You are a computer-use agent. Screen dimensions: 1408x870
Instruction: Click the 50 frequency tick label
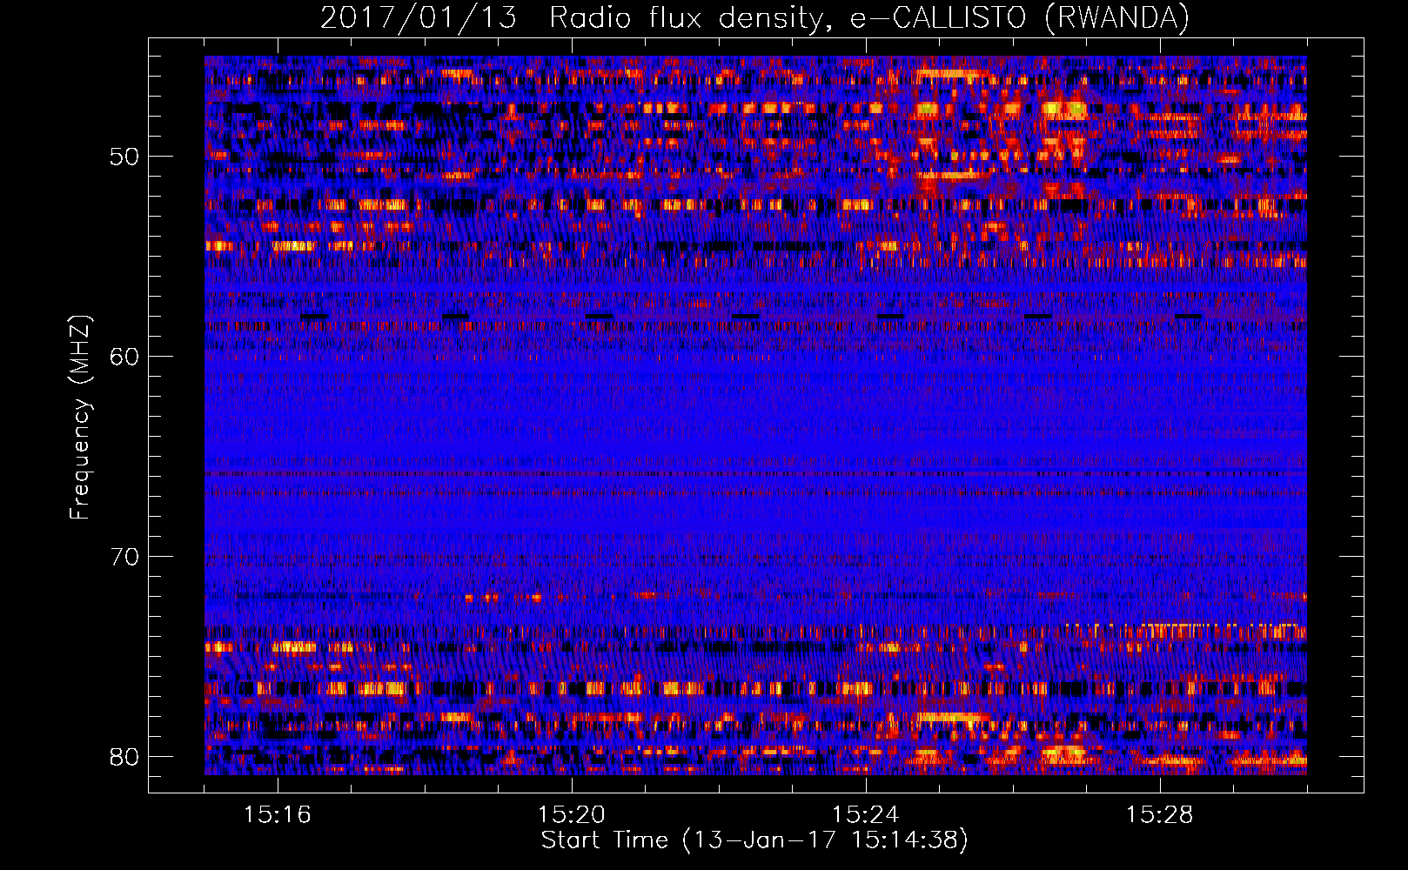[125, 157]
